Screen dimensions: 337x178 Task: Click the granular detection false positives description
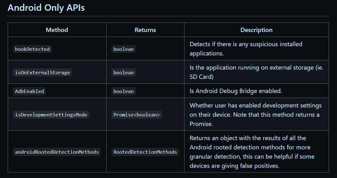(x=252, y=152)
